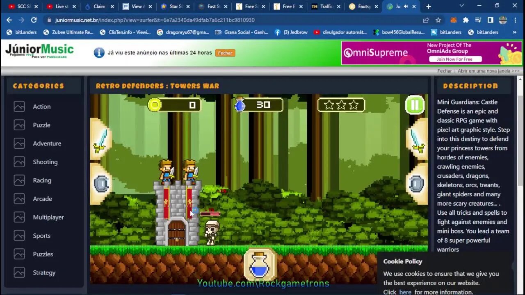Click the image icon next to Strategy
This screenshot has height=295, width=525.
pyautogui.click(x=19, y=272)
